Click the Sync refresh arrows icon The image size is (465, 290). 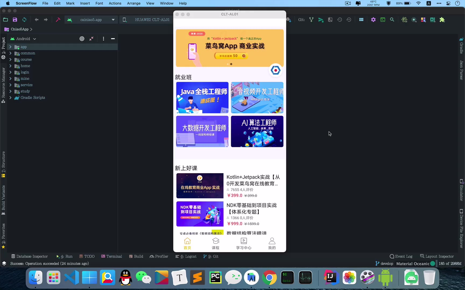coord(24,20)
